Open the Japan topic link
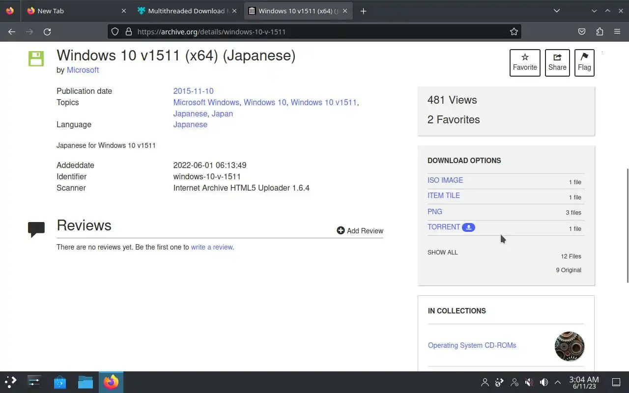Viewport: 629px width, 393px height. pyautogui.click(x=222, y=113)
